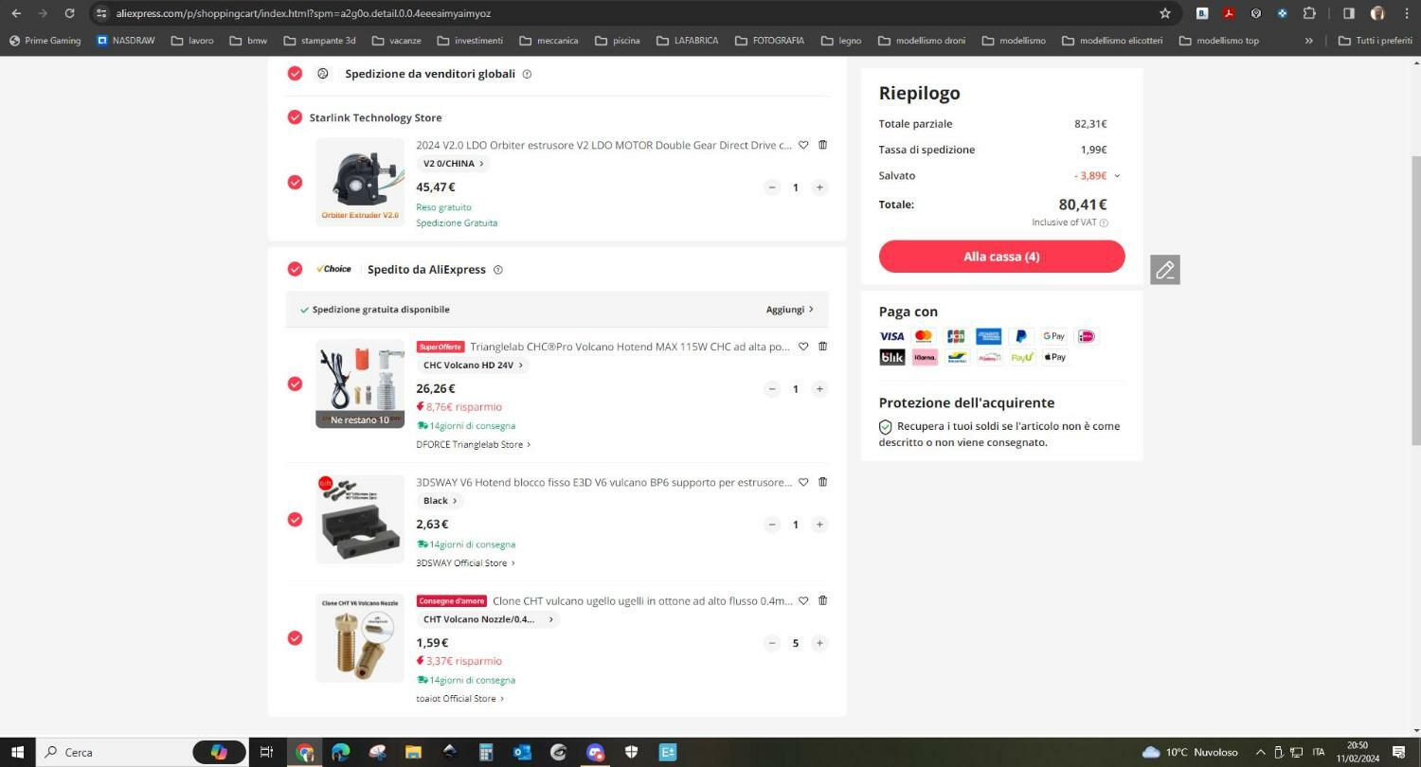Click the browser address bar URL
This screenshot has height=767, width=1421.
(x=303, y=13)
